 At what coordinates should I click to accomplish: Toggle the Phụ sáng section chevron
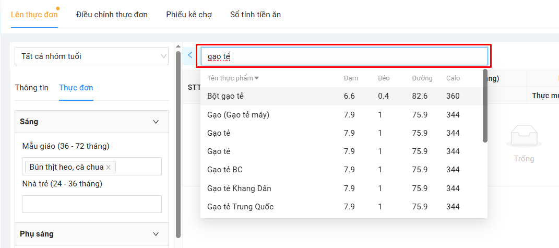156,234
